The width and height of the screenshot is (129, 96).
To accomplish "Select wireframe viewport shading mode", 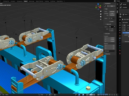I will 89,95.
